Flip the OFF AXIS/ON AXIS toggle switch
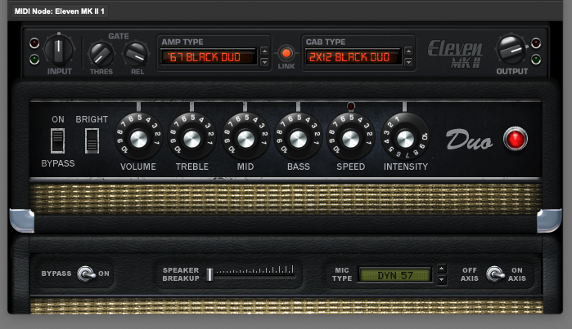Viewport: 572px width, 329px height. pyautogui.click(x=494, y=274)
